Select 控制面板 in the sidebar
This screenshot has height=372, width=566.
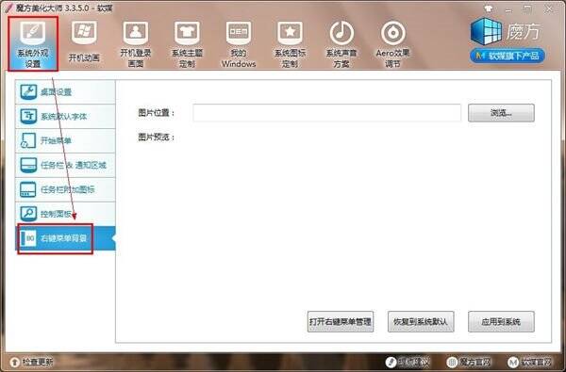coord(65,214)
